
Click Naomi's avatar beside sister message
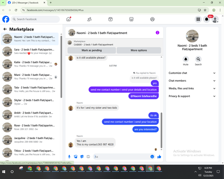click(71, 108)
